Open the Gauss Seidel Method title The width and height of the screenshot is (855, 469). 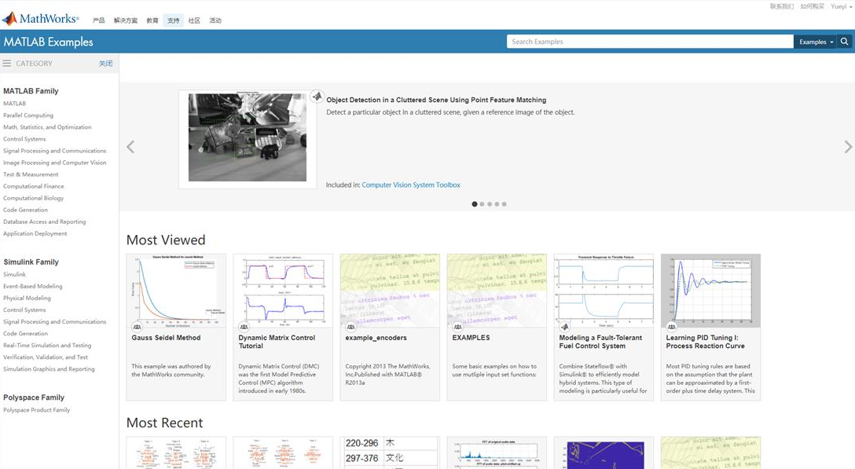(167, 338)
